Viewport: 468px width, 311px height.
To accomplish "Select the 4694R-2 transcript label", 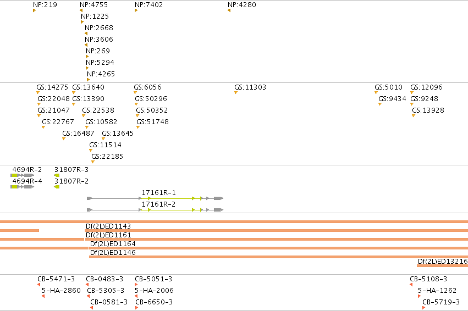I will point(27,170).
